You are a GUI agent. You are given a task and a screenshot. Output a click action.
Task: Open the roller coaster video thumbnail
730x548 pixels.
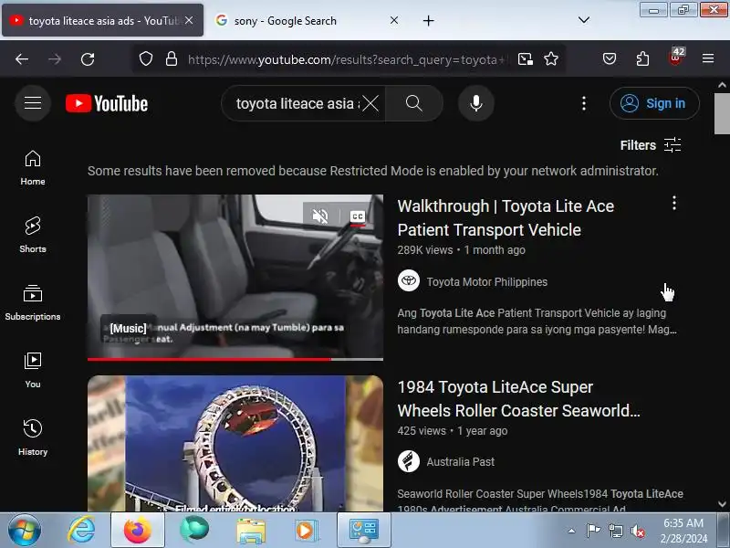pos(235,444)
